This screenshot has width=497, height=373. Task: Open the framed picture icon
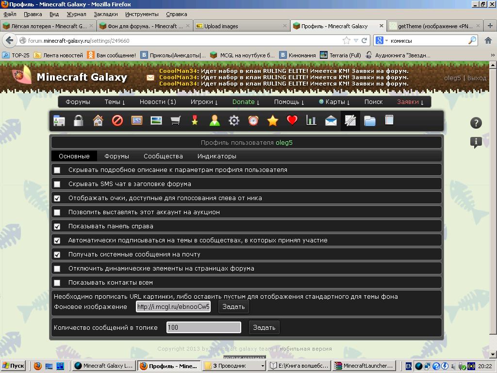[x=136, y=121]
